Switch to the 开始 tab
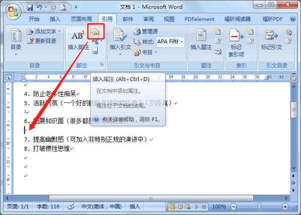The image size is (301, 215). click(x=34, y=19)
